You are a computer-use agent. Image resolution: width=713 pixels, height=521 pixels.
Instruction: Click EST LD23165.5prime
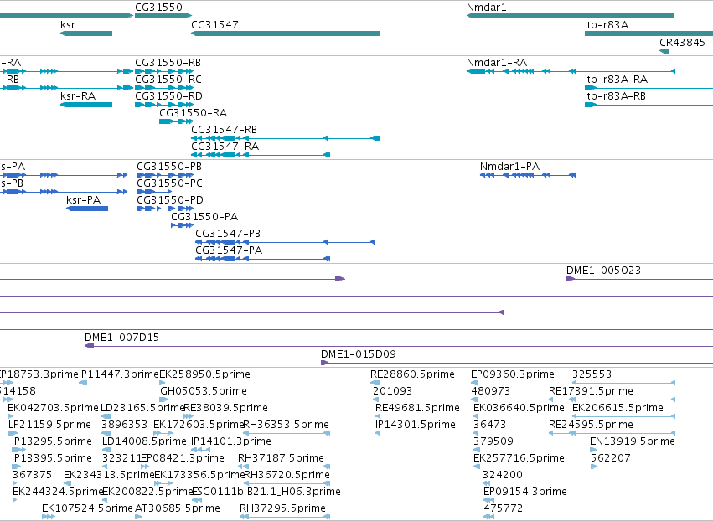point(142,408)
